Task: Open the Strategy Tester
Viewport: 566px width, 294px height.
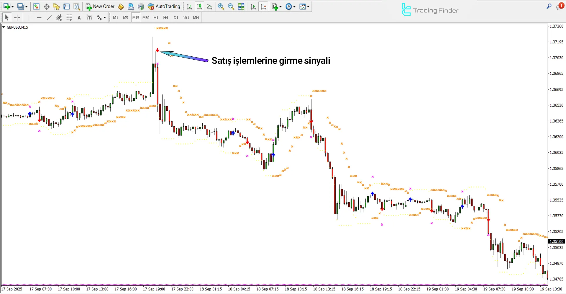Action: (76, 6)
